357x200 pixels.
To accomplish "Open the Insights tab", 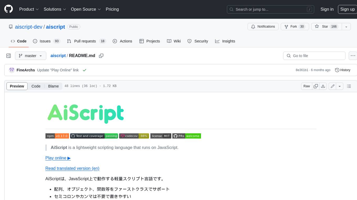I will tap(225, 41).
